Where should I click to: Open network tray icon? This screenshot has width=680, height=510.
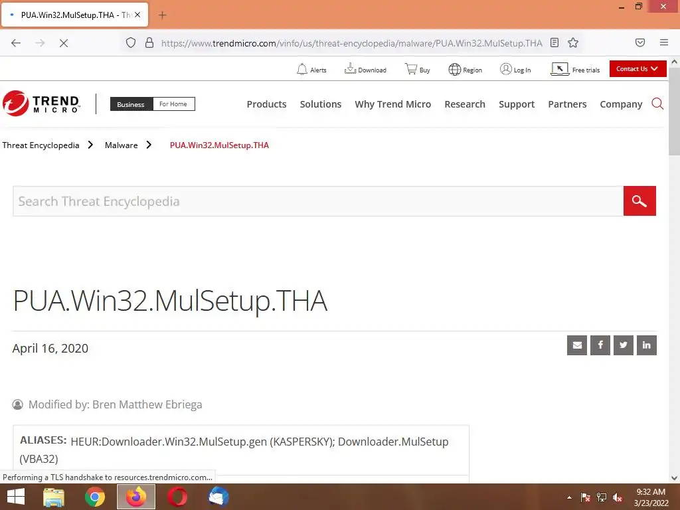tap(602, 497)
